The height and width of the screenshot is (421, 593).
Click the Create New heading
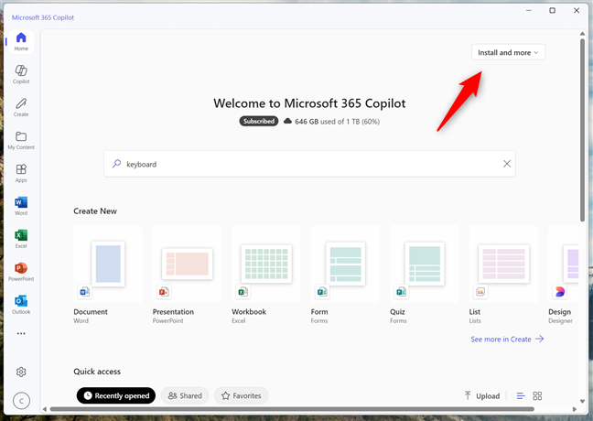coord(95,211)
